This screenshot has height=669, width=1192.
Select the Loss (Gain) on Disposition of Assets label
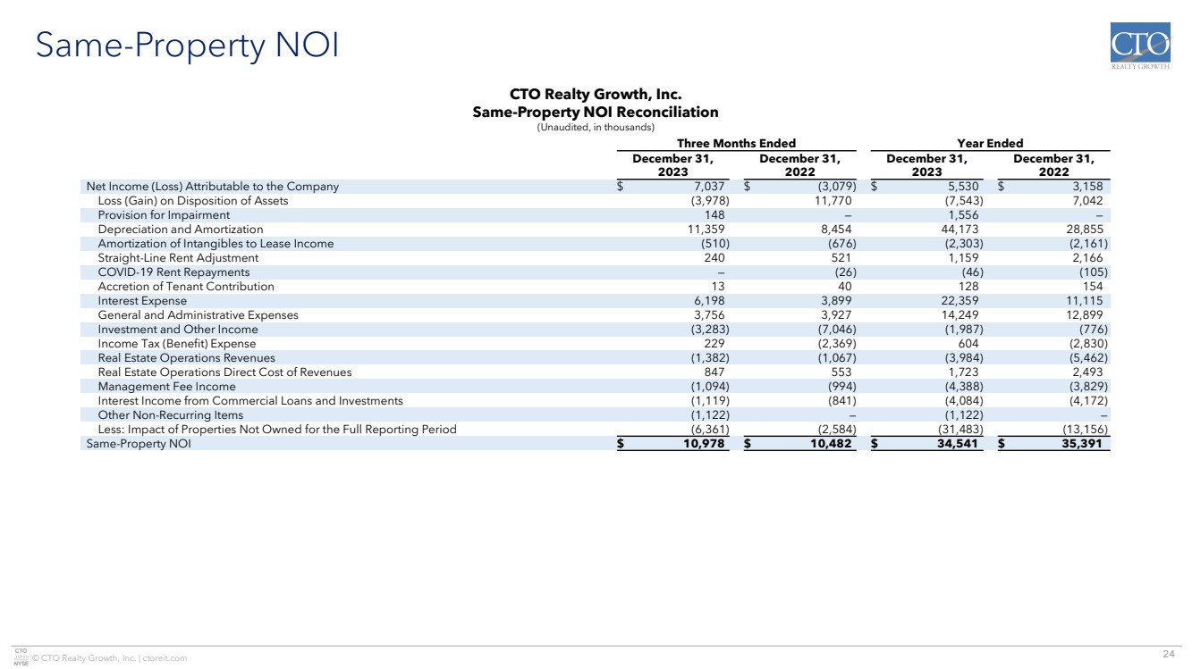(193, 201)
